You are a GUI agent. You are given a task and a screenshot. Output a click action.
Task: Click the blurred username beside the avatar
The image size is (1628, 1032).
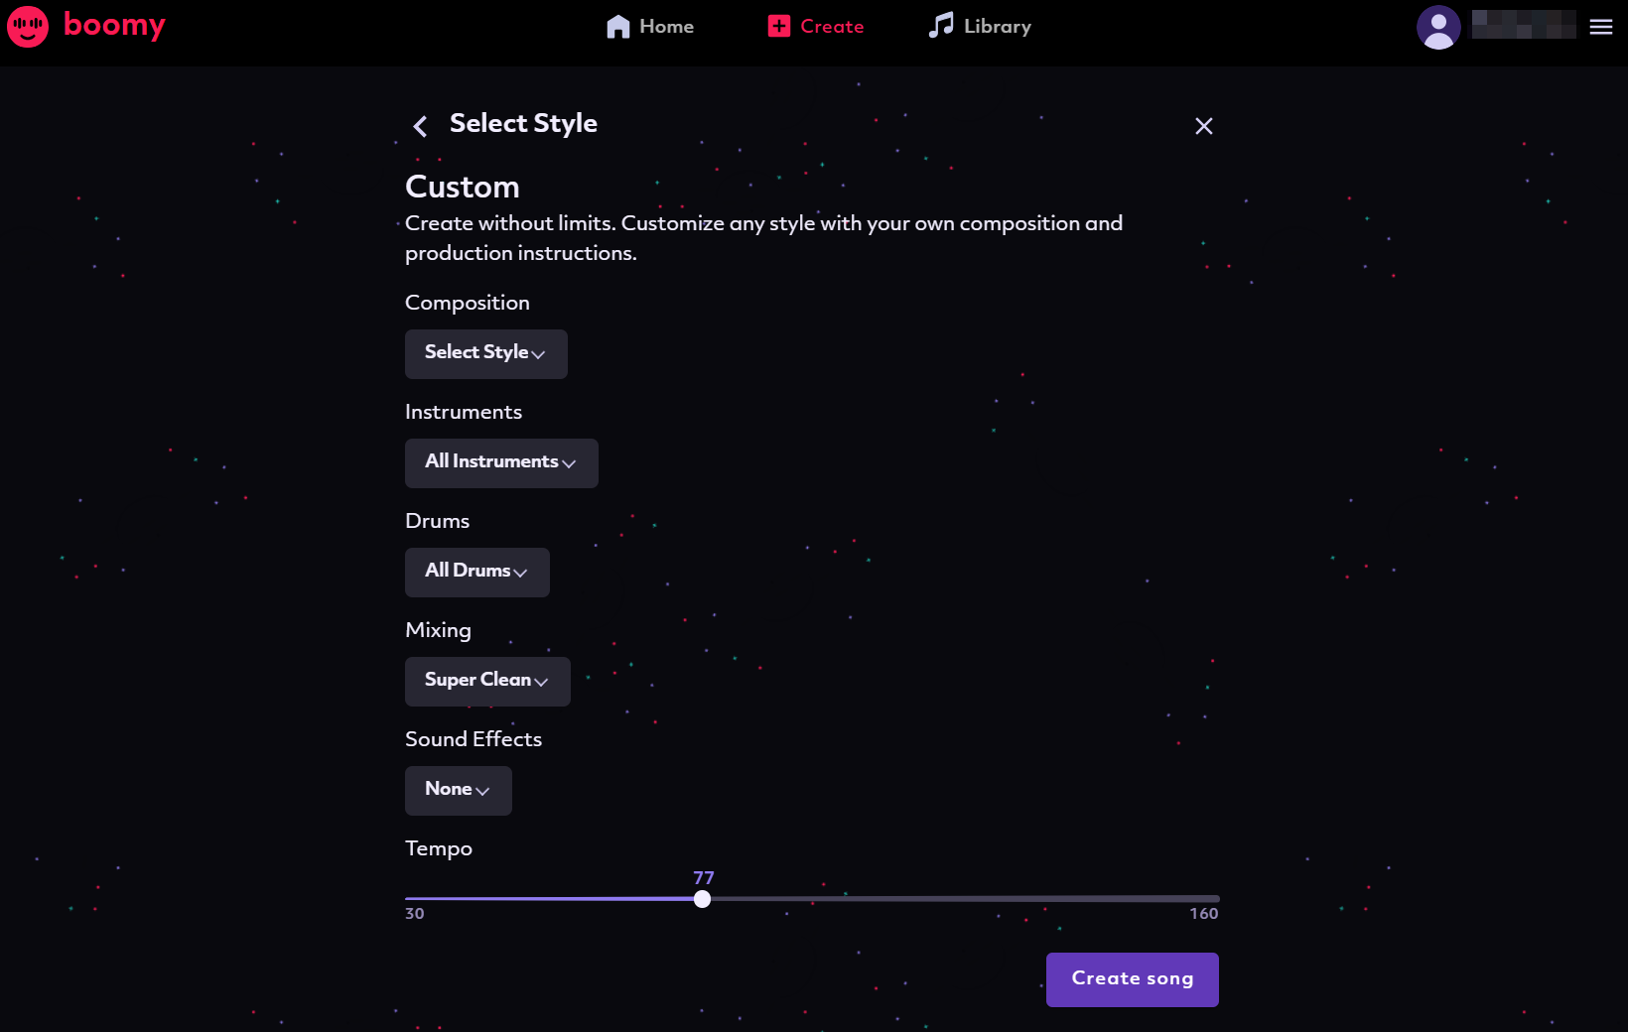pyautogui.click(x=1523, y=25)
